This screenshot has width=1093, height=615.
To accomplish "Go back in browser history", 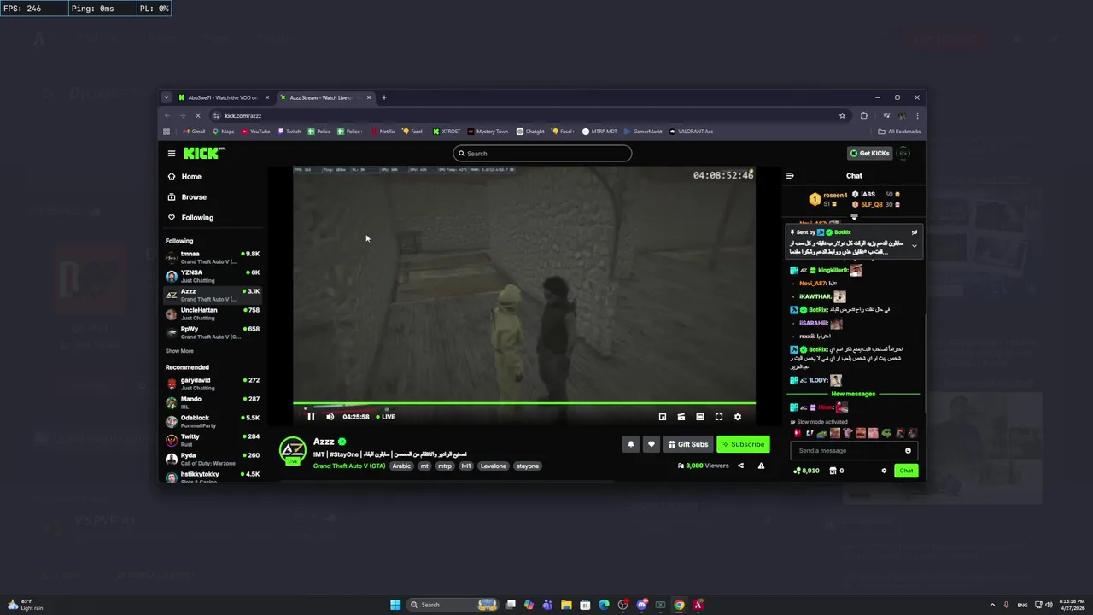I will [167, 115].
